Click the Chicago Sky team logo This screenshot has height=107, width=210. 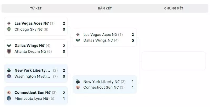[x=9, y=29]
